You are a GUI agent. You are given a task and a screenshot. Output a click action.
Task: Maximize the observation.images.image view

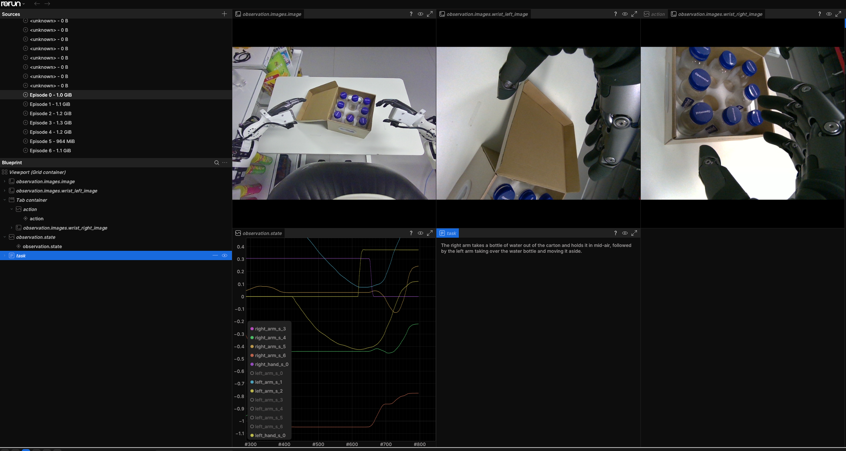pos(430,14)
